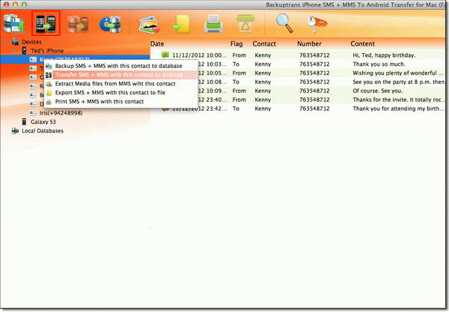This screenshot has height=312, width=449.
Task: Select message 'See you on the party at 8 p.m.'
Action: click(x=398, y=82)
